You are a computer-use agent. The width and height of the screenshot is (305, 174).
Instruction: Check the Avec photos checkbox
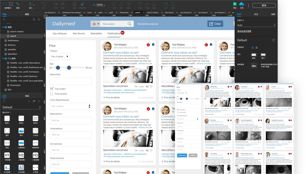(52, 94)
